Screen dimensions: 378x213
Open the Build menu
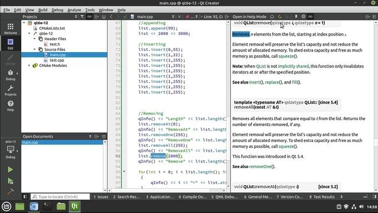(x=43, y=10)
